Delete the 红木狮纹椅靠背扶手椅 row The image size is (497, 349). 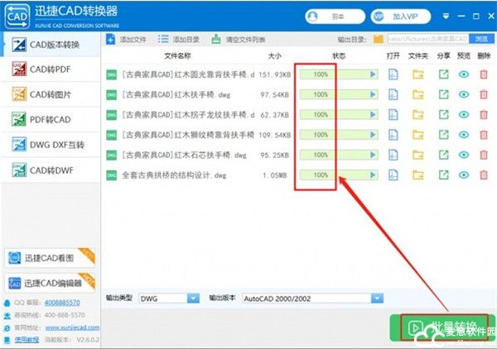click(x=484, y=135)
